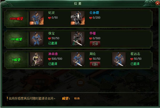The image size is (160, 108).
Task: Click the 纪灵 general portrait
Action: click(37, 18)
